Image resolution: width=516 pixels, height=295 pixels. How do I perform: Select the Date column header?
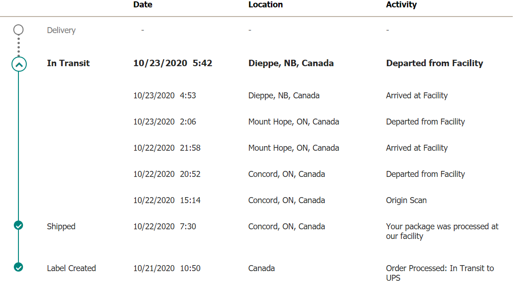142,5
